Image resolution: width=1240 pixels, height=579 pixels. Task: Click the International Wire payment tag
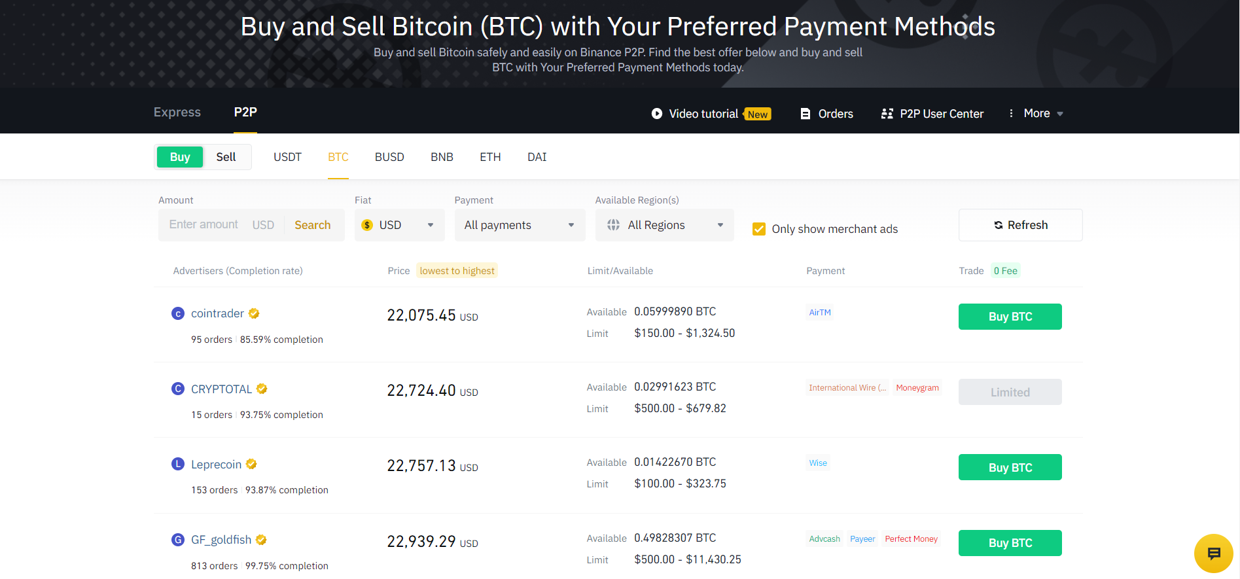(x=847, y=388)
